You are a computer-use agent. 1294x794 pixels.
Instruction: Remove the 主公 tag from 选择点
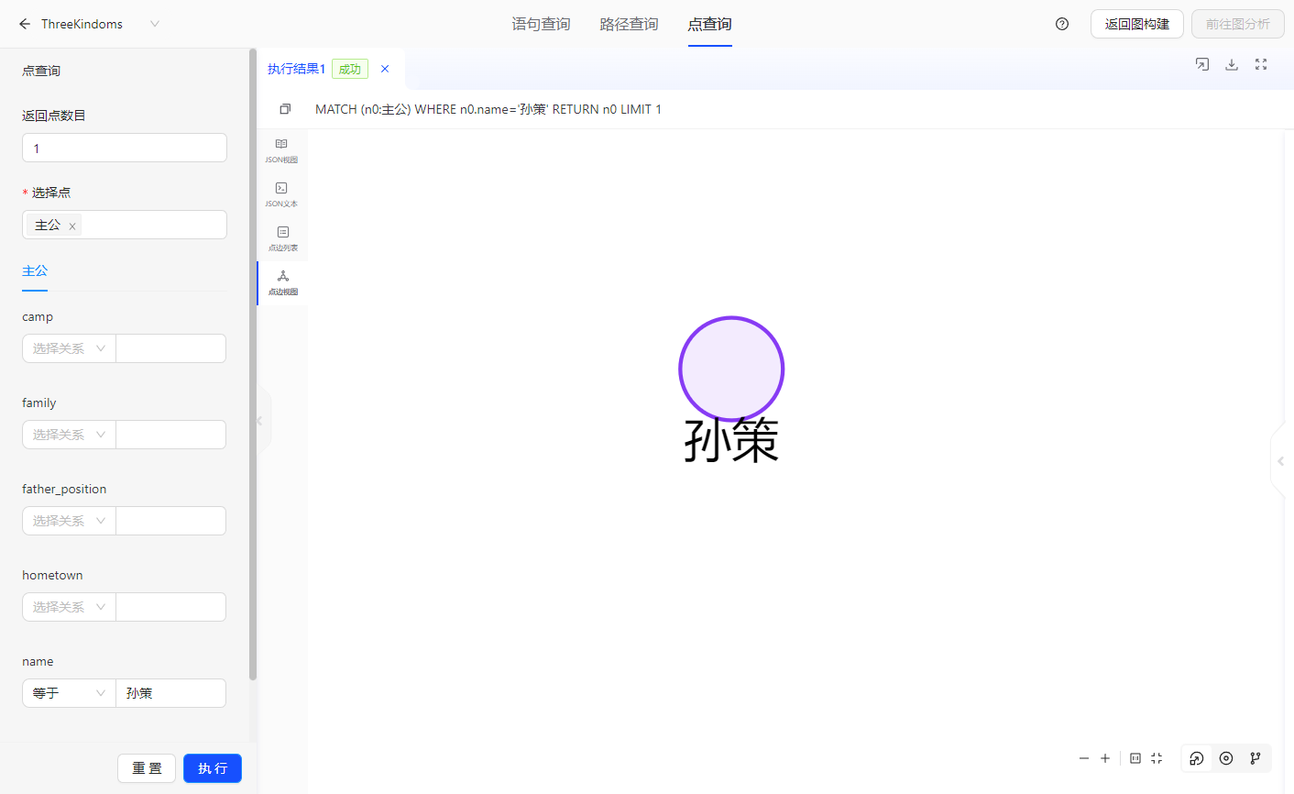point(72,226)
